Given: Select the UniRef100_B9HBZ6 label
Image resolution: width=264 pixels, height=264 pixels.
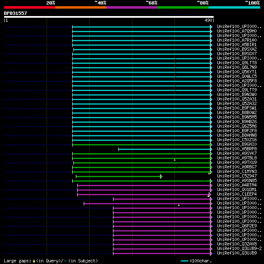Looking at the screenshot, I should (x=237, y=122).
